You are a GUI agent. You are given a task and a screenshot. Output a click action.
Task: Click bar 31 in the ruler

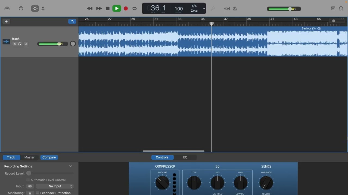pos(156,19)
